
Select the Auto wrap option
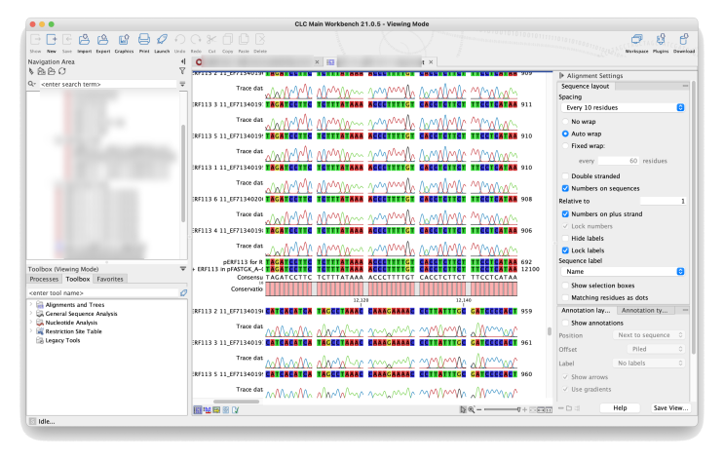565,134
